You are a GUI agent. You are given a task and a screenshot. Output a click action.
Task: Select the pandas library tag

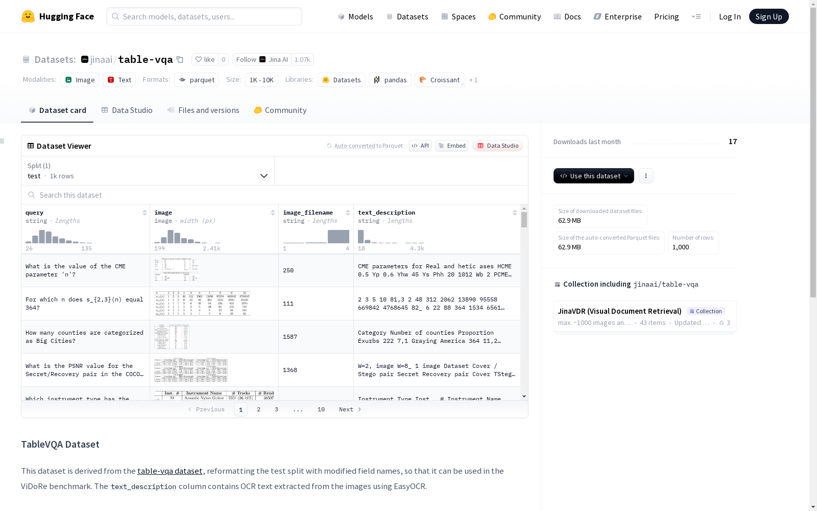tap(390, 80)
